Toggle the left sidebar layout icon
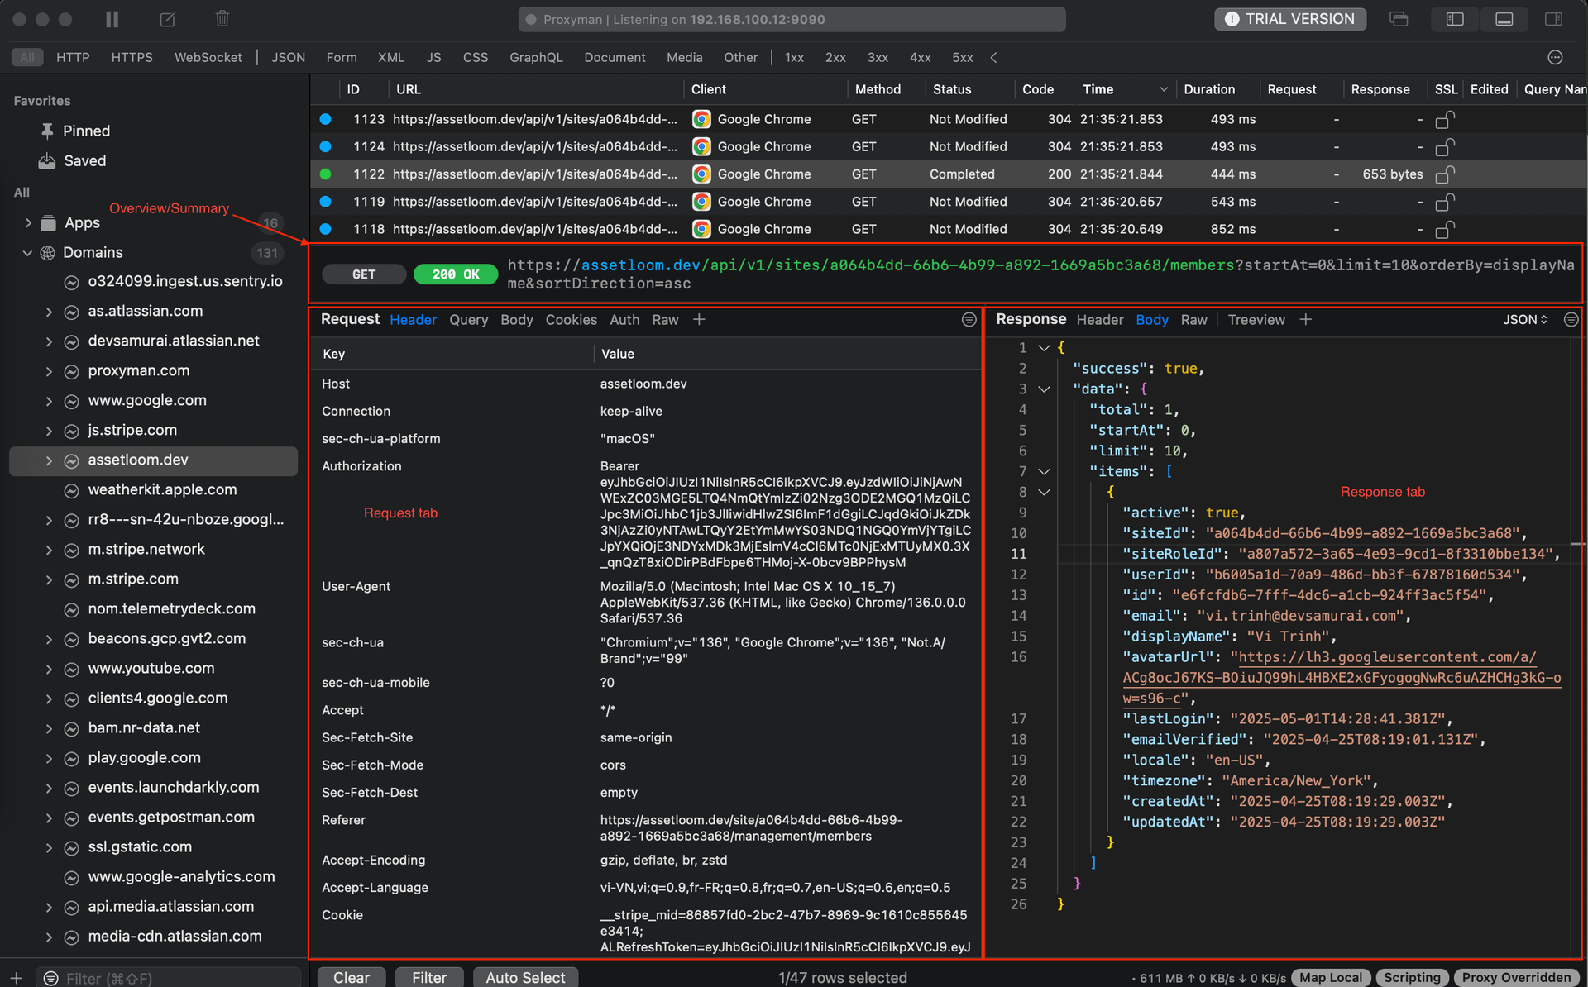 coord(1454,19)
